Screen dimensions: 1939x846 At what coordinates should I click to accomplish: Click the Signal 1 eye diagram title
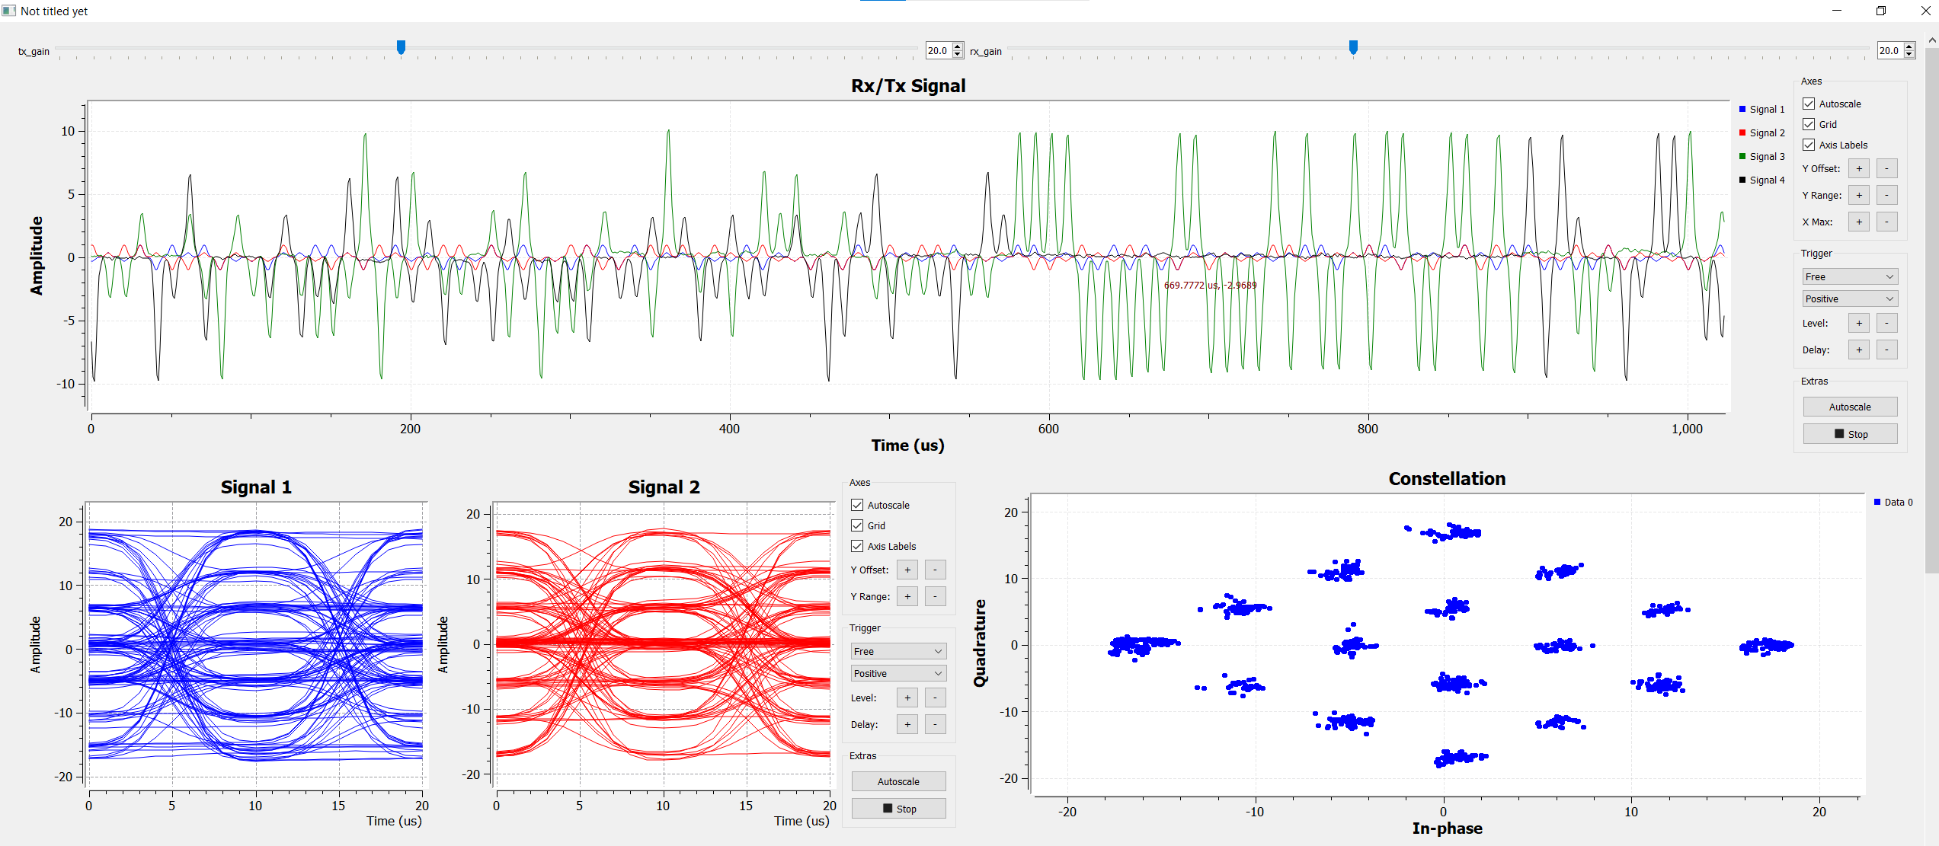(x=256, y=487)
